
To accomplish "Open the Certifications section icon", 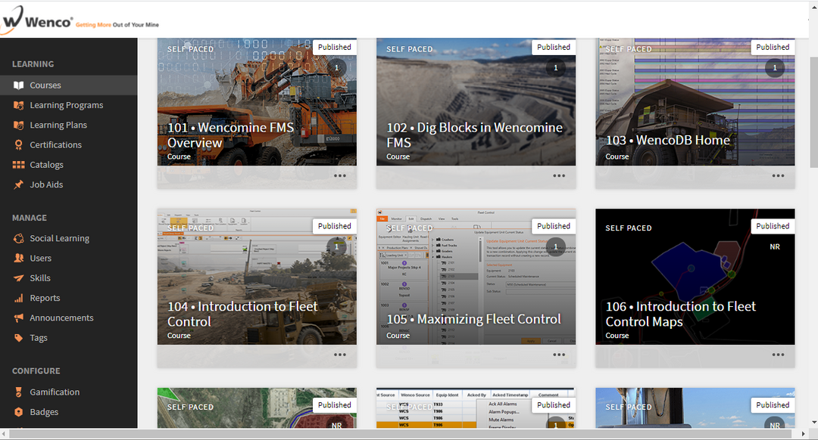I will coord(18,144).
